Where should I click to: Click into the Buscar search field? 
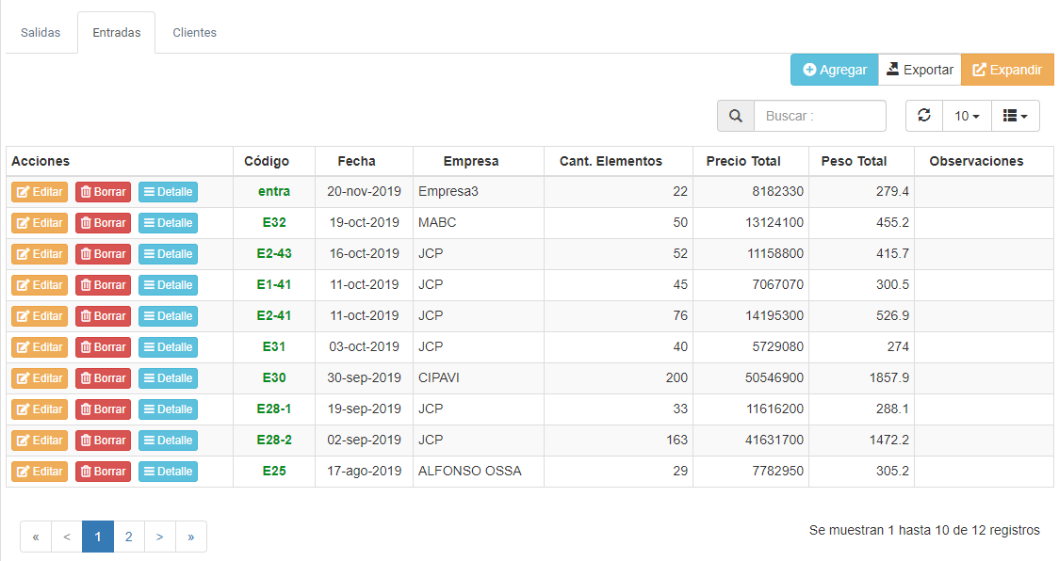(x=820, y=116)
